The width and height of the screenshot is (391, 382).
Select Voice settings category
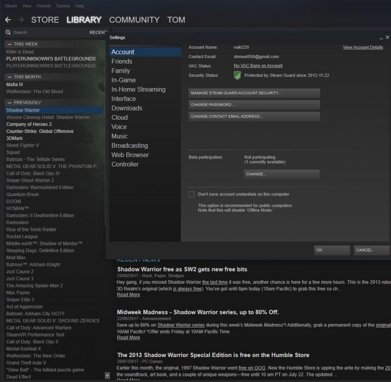tap(145, 127)
